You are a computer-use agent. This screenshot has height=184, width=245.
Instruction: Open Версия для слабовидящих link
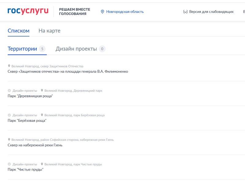point(211,12)
